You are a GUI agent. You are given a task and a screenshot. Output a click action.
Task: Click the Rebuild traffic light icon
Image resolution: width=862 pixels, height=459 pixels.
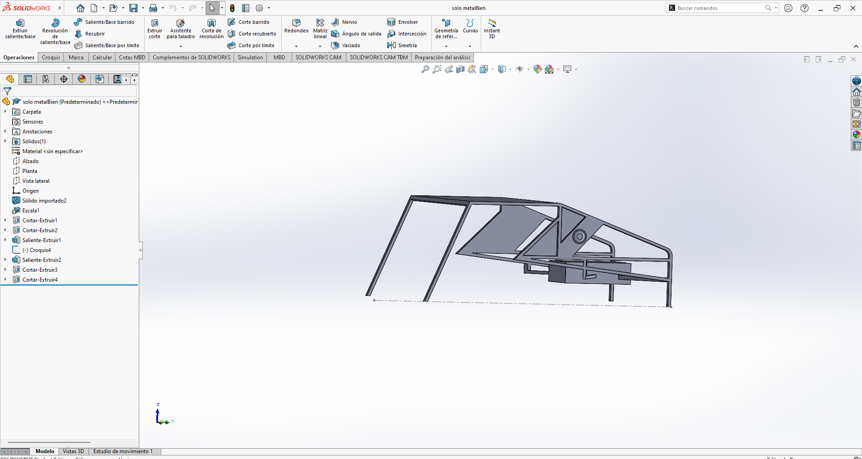(x=232, y=8)
